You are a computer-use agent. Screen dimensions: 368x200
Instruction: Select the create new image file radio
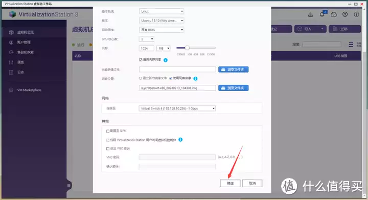click(141, 78)
